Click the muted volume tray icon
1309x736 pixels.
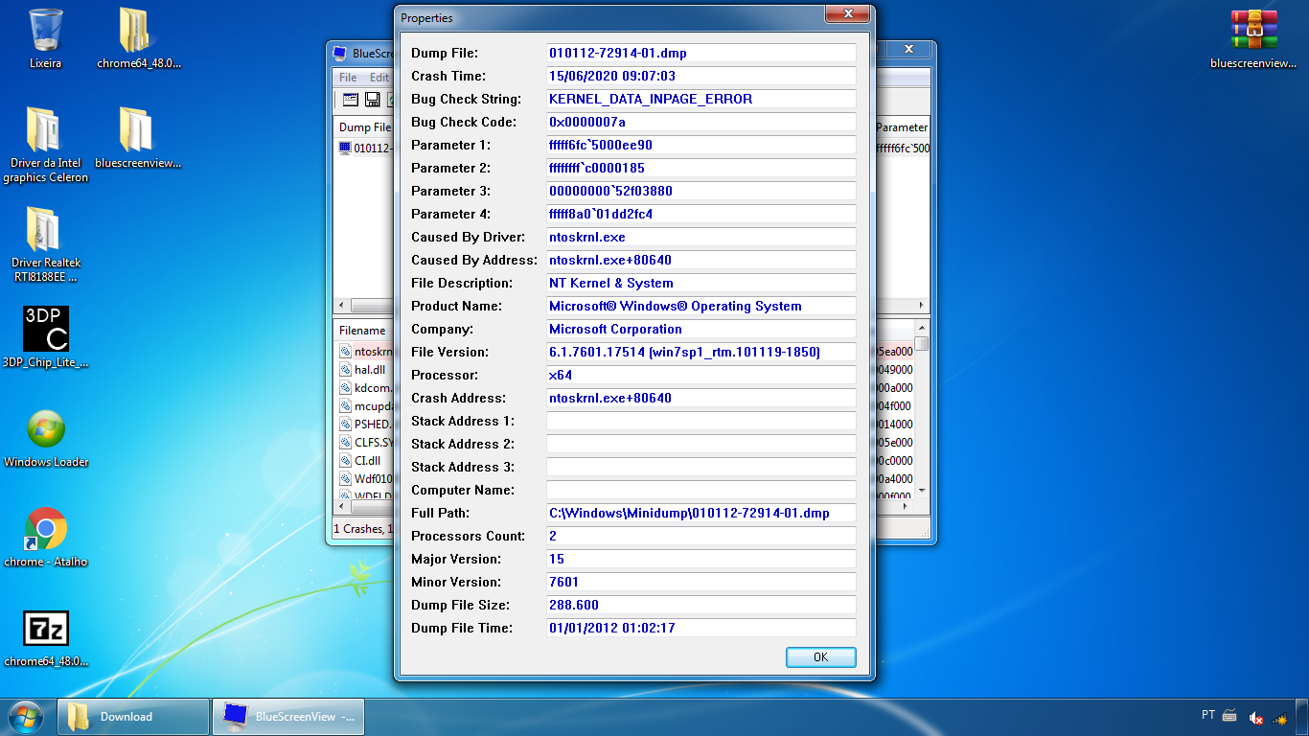(x=1256, y=718)
